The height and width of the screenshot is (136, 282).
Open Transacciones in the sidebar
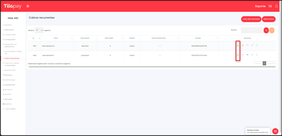pyautogui.click(x=10, y=34)
